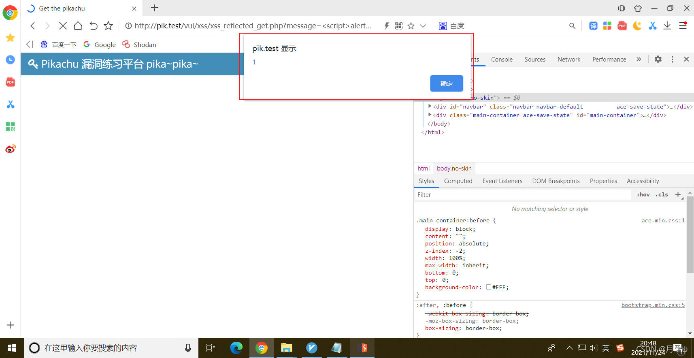
Task: Switch to DevTools Performance tab
Action: click(609, 60)
